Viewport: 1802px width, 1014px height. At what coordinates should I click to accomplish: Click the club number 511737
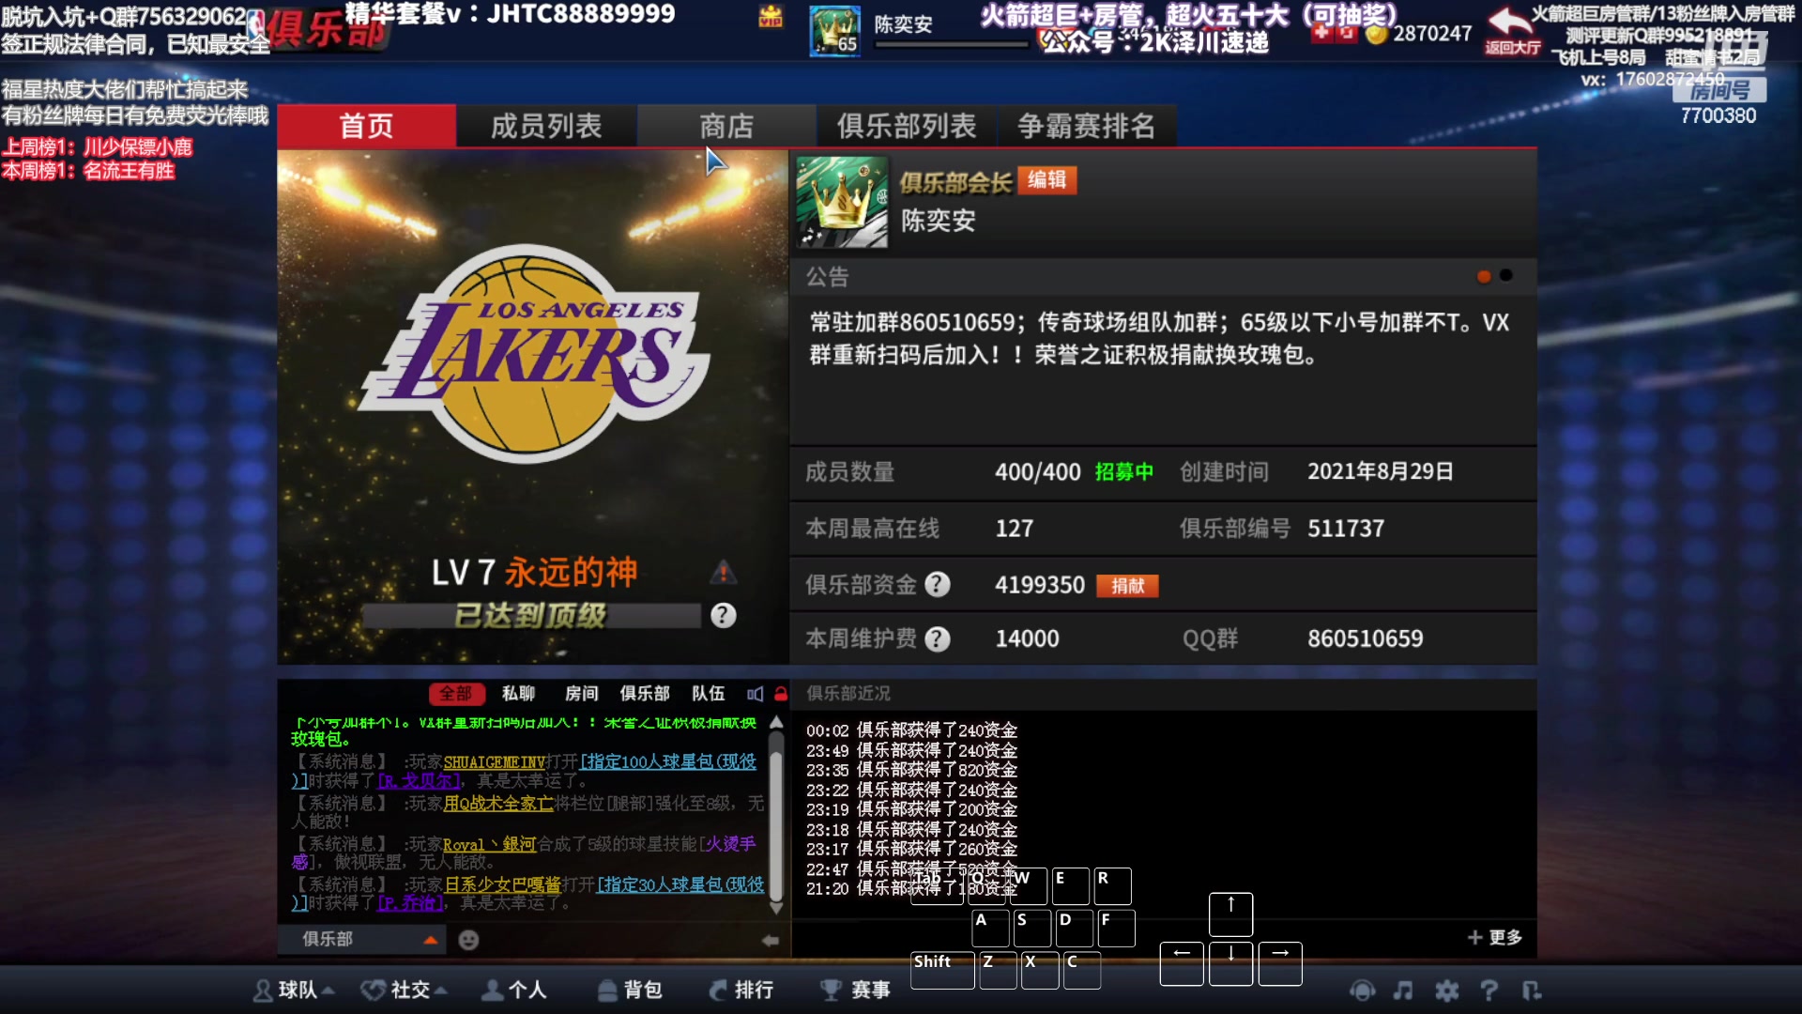click(x=1346, y=529)
